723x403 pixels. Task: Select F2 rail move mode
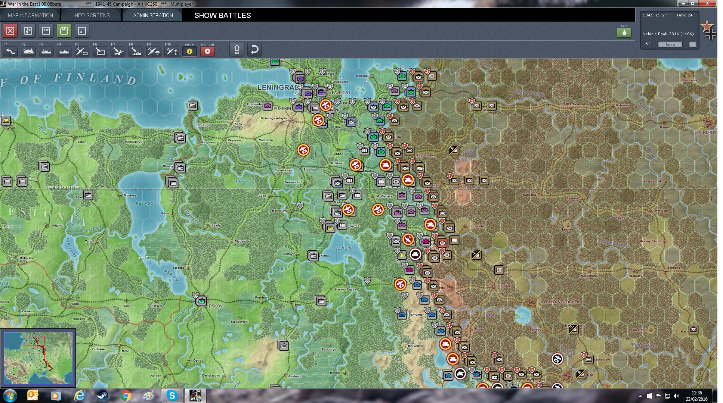click(x=28, y=51)
